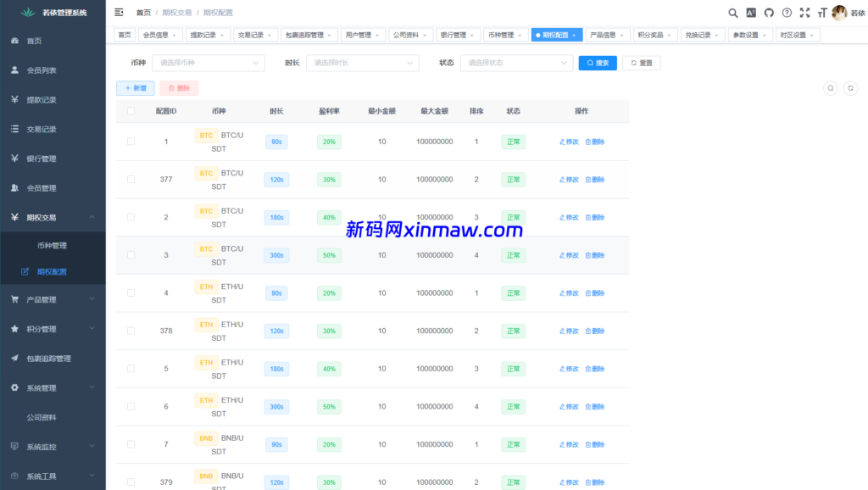Check the row with config ID 3
The width and height of the screenshot is (868, 490).
pyautogui.click(x=131, y=255)
